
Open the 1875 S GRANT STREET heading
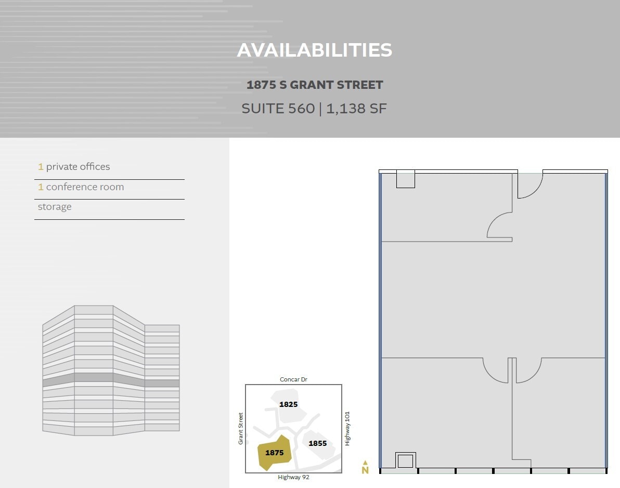point(314,85)
